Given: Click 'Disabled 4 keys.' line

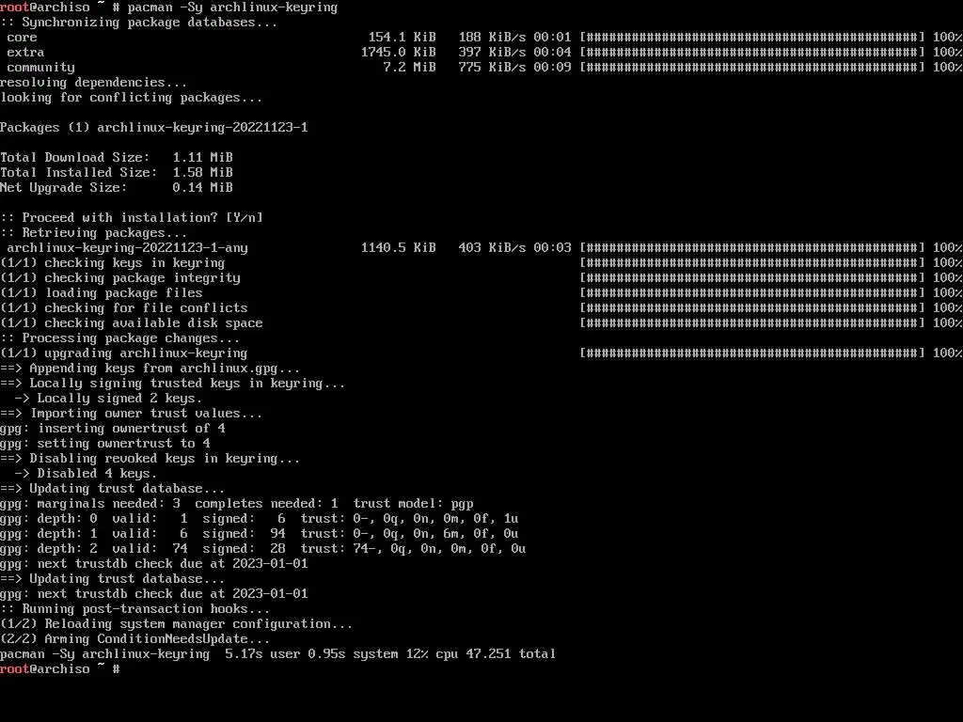Looking at the screenshot, I should coord(86,474).
